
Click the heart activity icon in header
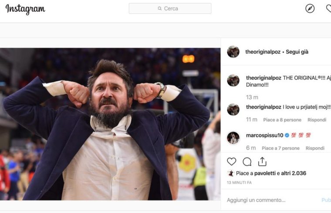(x=328, y=8)
